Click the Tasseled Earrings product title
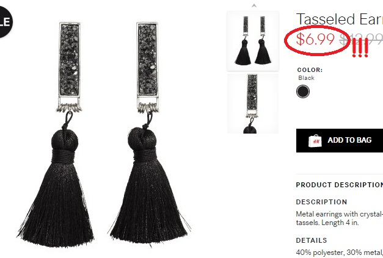The width and height of the screenshot is (383, 258). click(340, 19)
